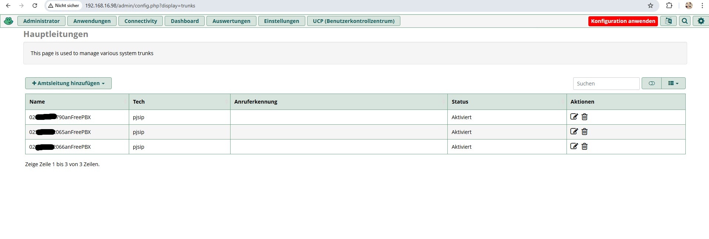Click the language translate icon
The image size is (709, 239).
(668, 21)
